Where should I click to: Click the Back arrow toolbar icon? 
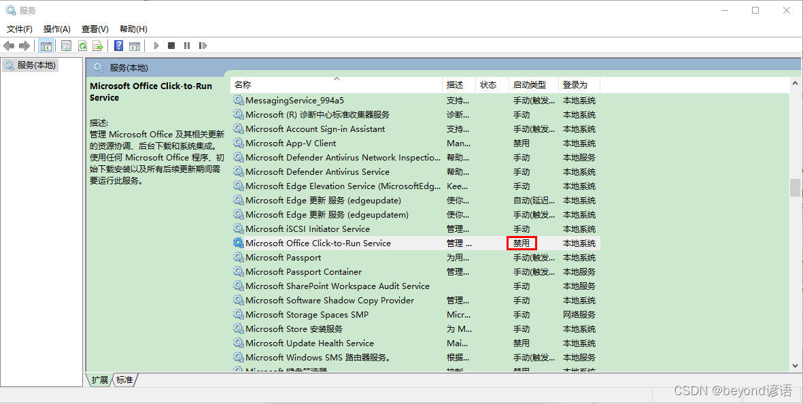9,46
